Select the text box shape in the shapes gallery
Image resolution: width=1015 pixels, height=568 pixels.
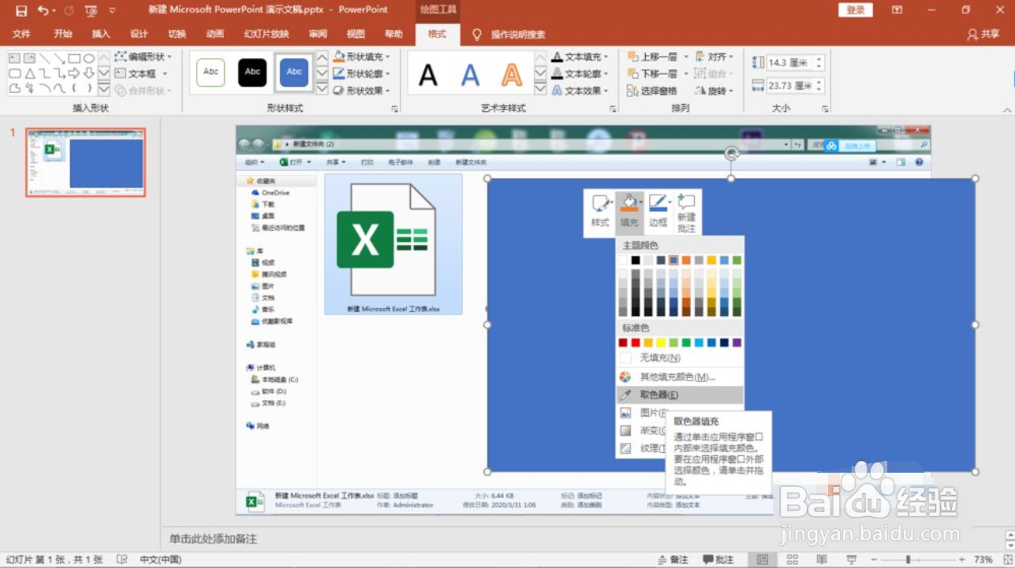coord(15,58)
